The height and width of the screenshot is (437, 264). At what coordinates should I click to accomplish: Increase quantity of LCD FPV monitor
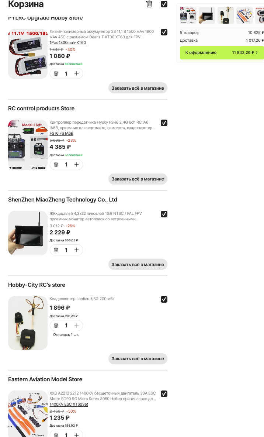(x=76, y=250)
